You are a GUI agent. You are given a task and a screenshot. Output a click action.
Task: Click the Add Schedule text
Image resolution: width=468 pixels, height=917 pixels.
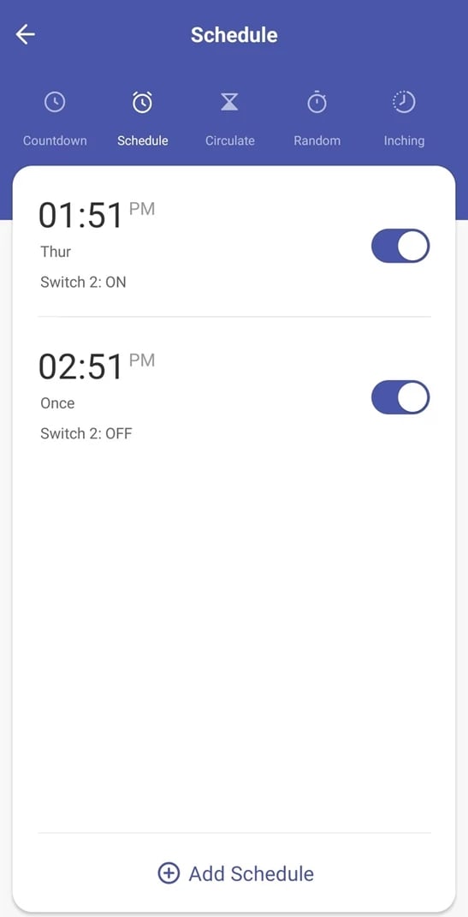(252, 873)
